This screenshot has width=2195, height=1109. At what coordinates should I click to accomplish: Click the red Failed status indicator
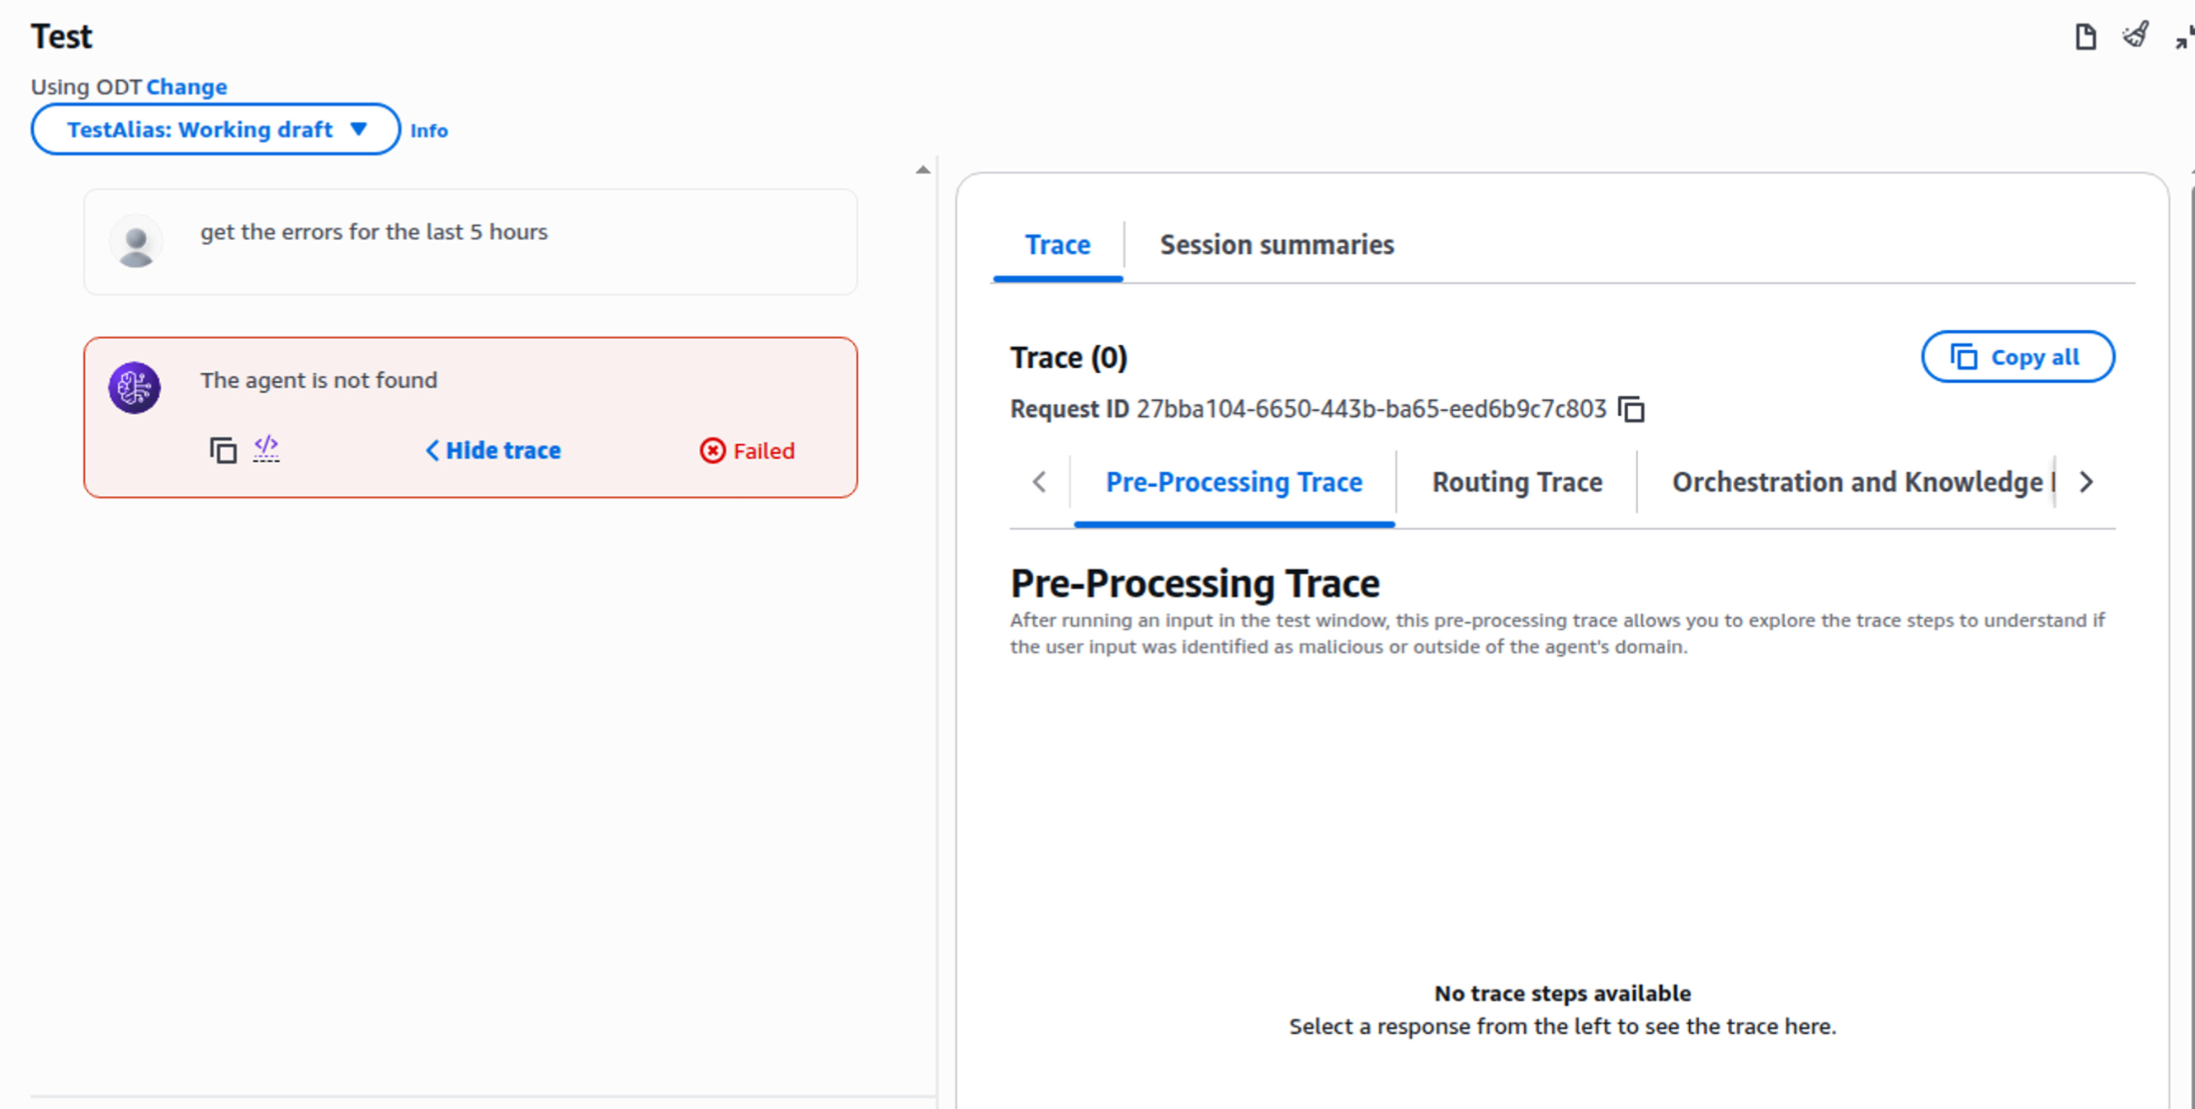point(748,451)
